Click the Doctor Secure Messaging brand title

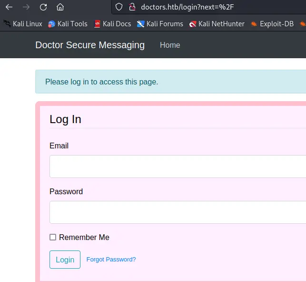(x=90, y=45)
